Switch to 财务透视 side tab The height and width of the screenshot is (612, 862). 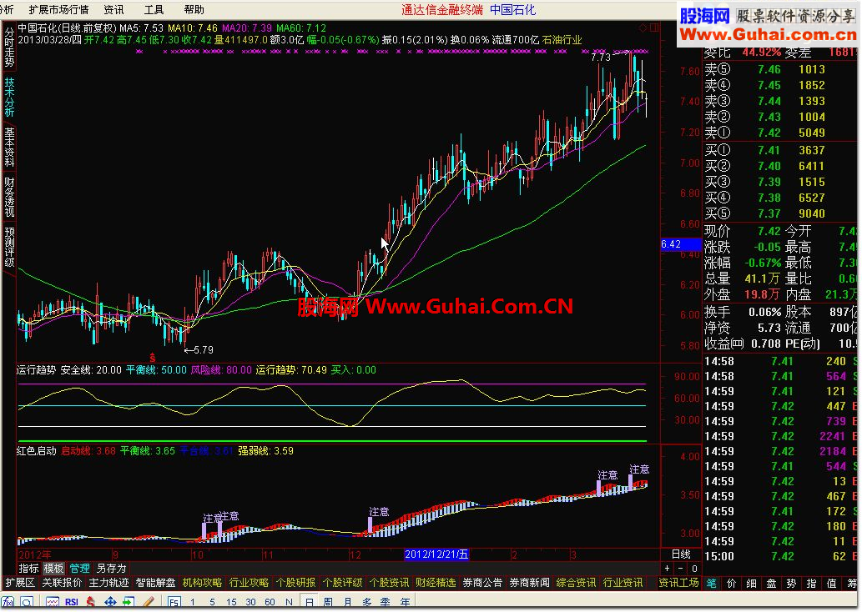[x=9, y=197]
